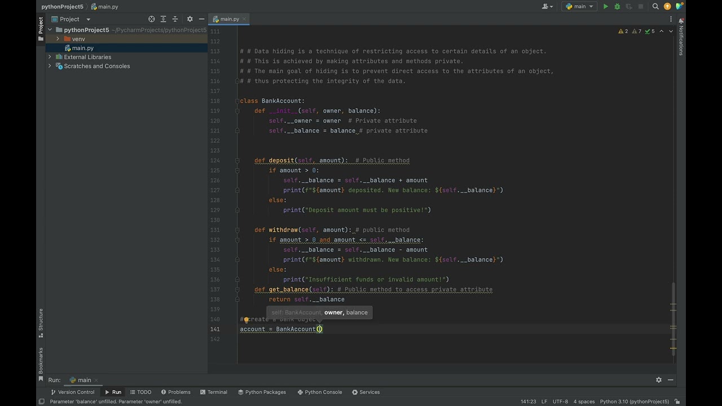This screenshot has height=406, width=722.
Task: Expand all items in the Project tree
Action: (164, 19)
